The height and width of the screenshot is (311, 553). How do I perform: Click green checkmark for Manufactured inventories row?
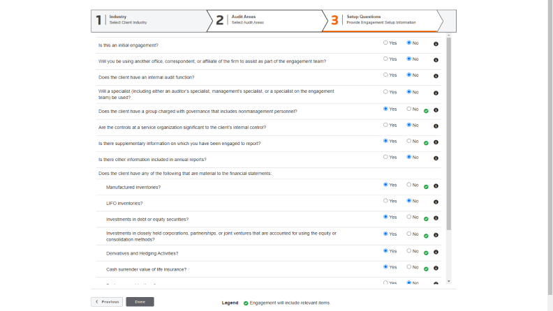(426, 185)
